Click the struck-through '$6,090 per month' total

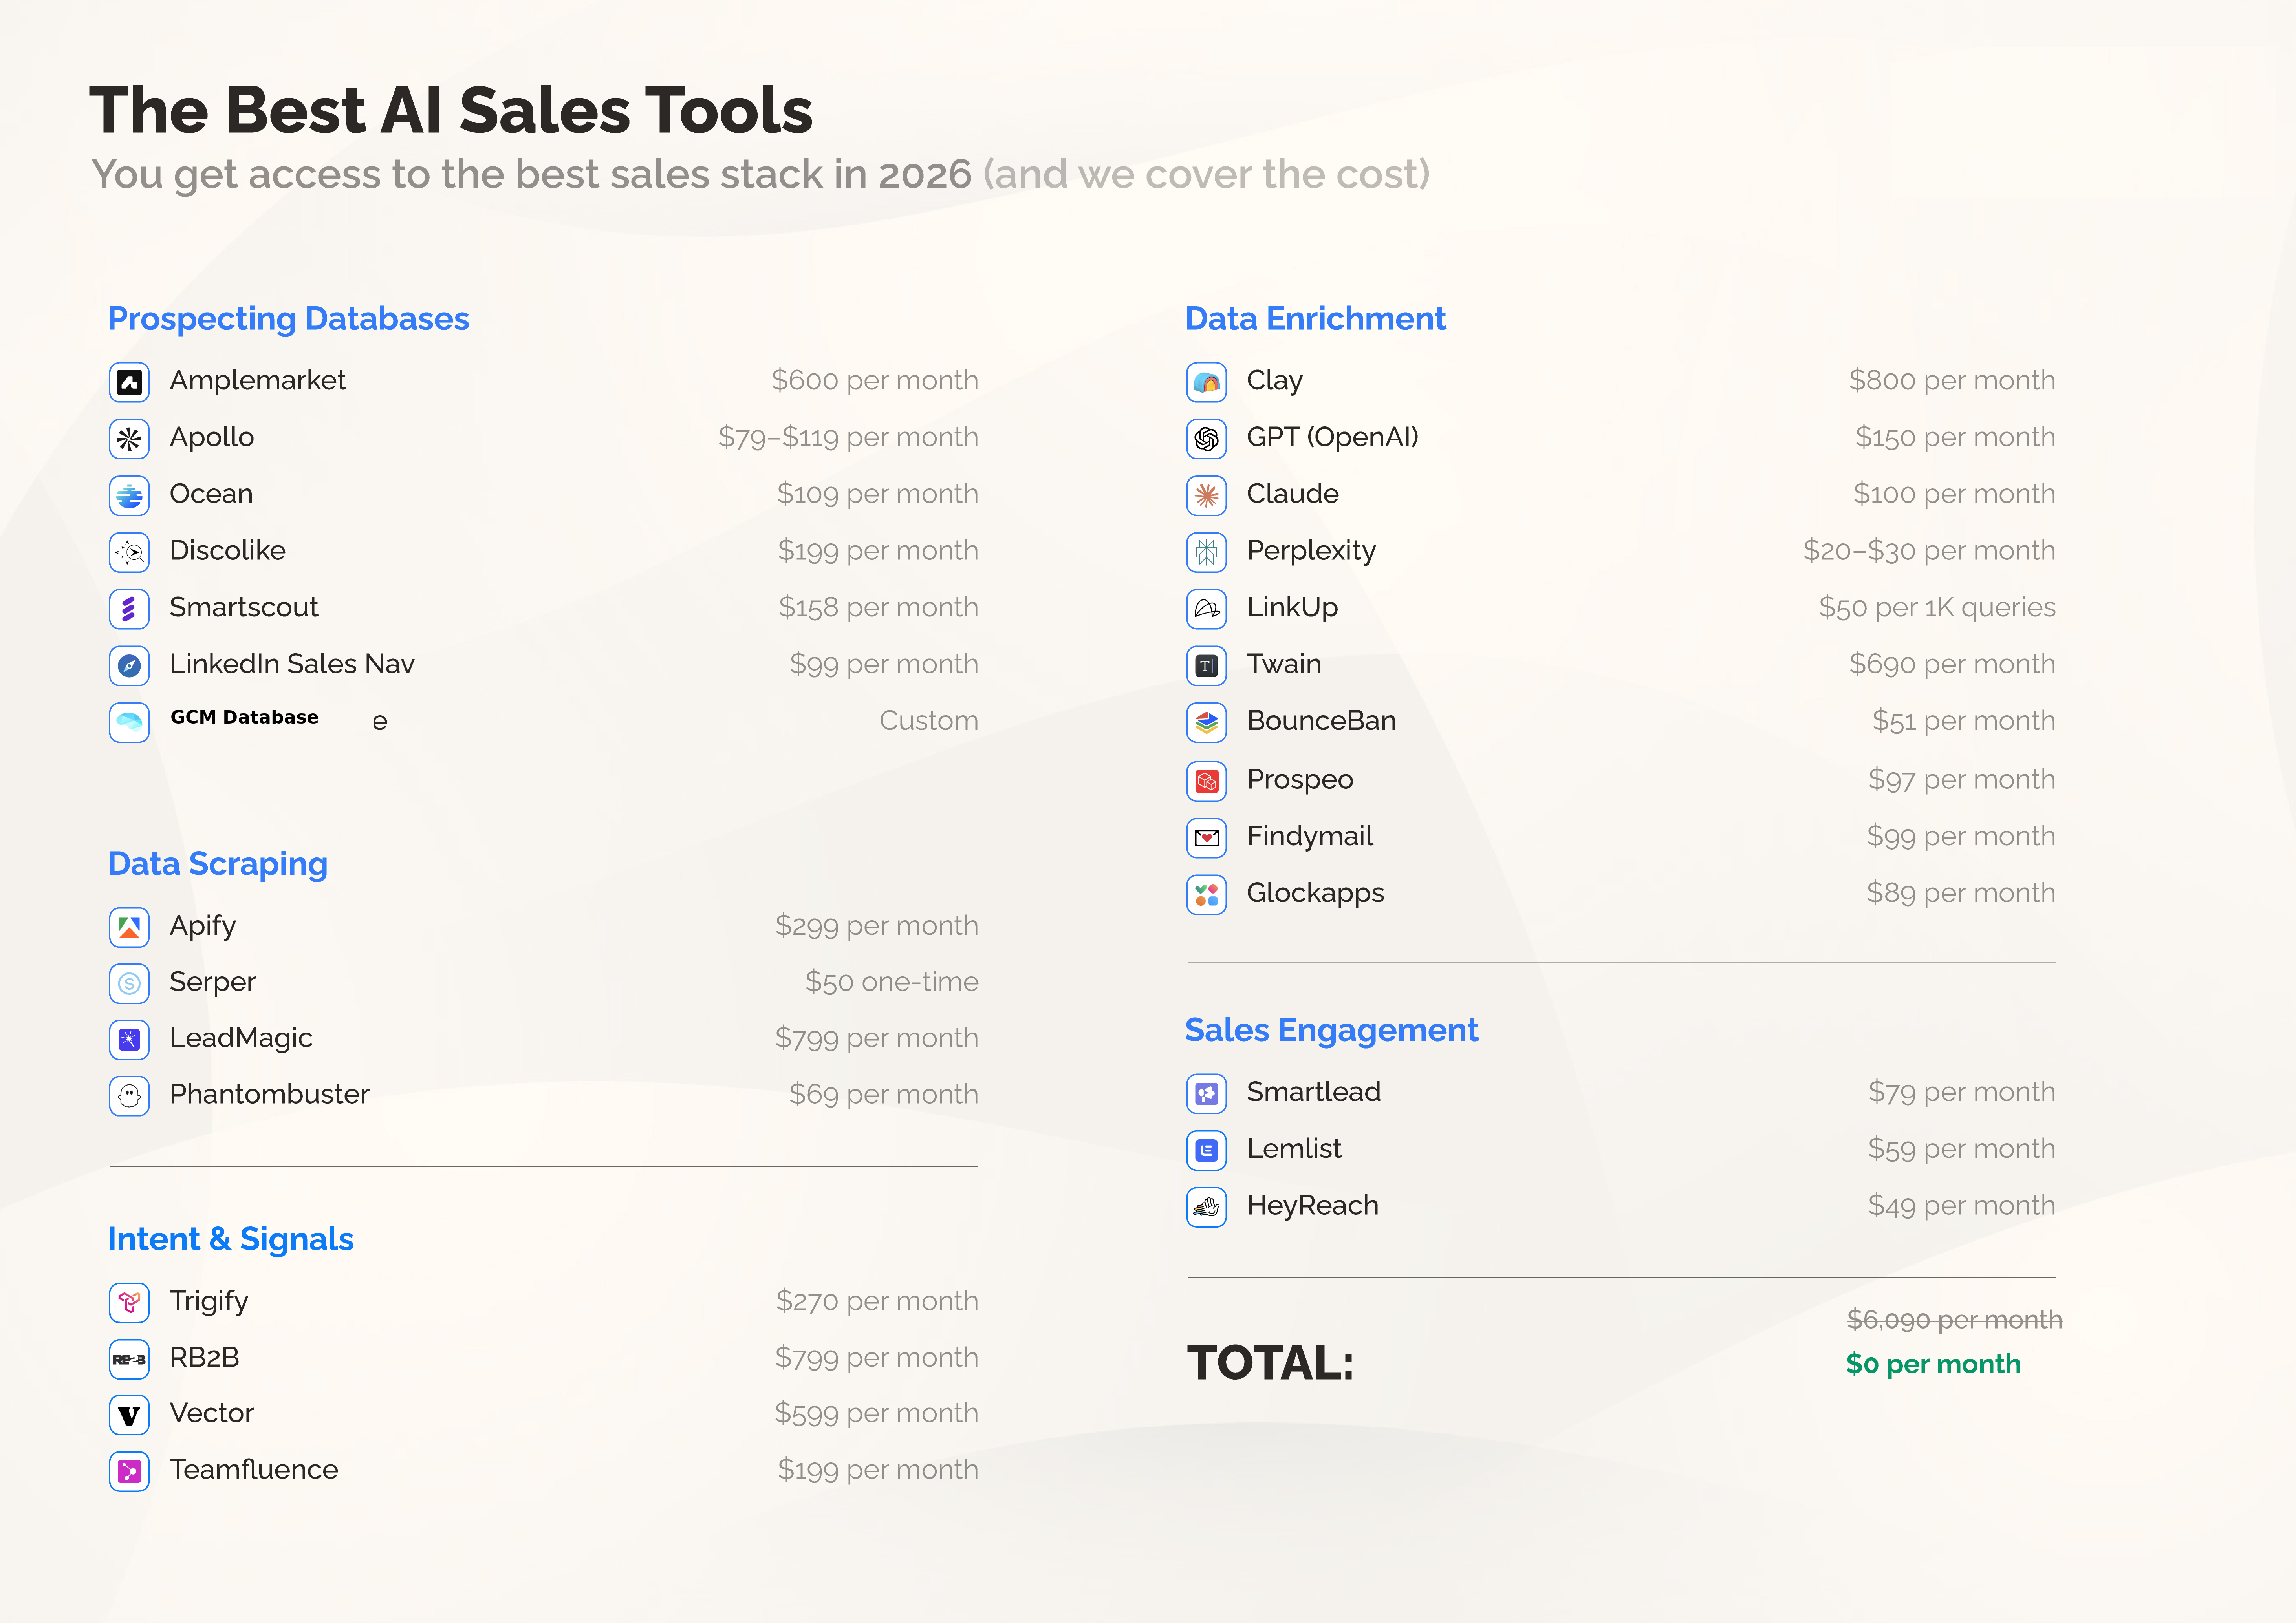coord(1955,1320)
